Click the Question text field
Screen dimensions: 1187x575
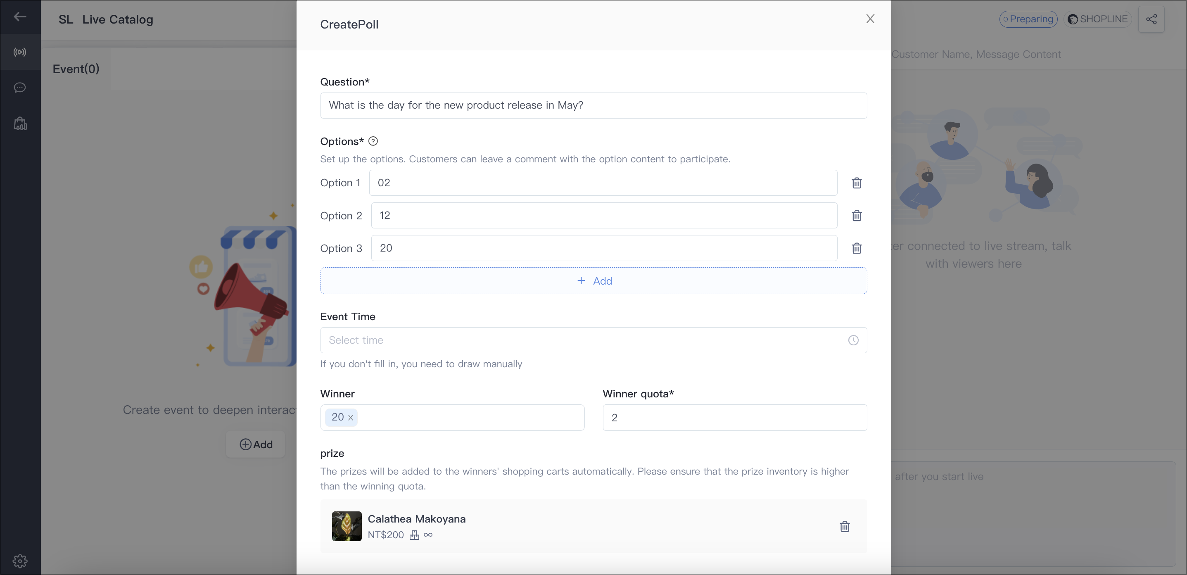(593, 105)
